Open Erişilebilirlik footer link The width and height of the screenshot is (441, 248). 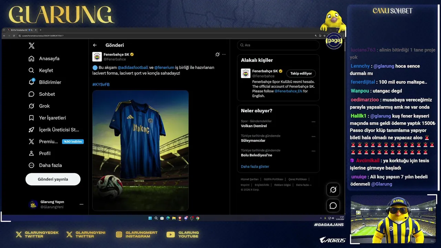pos(262,185)
